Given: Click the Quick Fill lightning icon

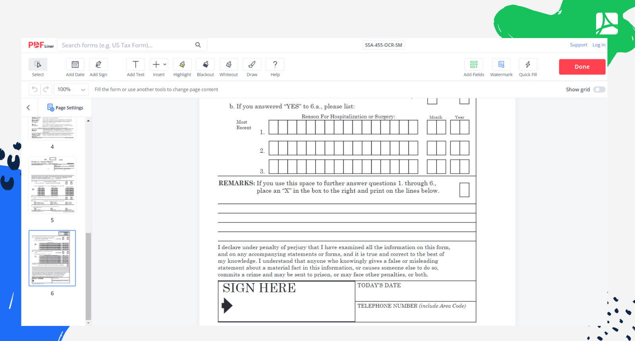Looking at the screenshot, I should [528, 65].
